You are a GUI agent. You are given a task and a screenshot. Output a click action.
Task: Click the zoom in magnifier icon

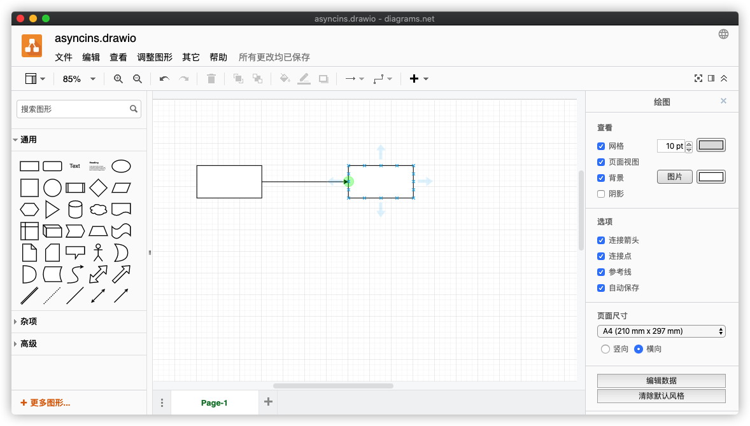click(x=118, y=79)
